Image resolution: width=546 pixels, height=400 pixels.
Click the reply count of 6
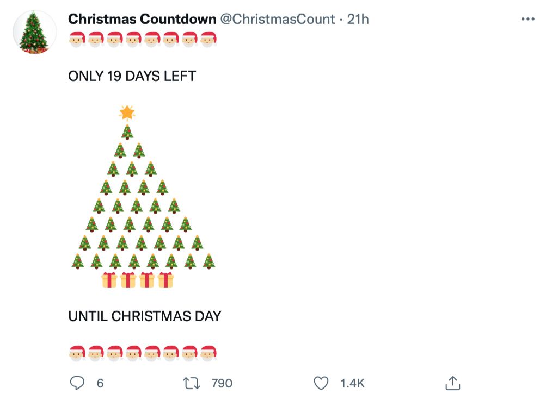(x=100, y=383)
